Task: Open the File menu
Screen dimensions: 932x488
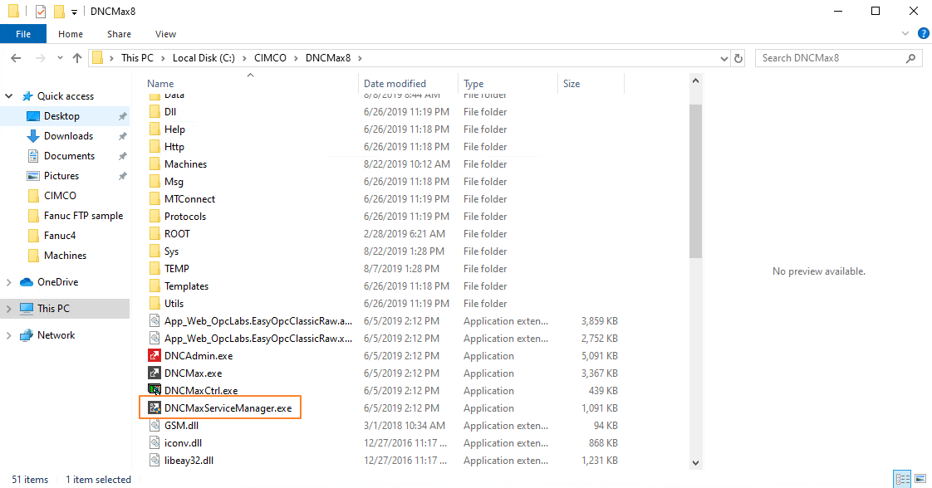Action: pyautogui.click(x=23, y=34)
